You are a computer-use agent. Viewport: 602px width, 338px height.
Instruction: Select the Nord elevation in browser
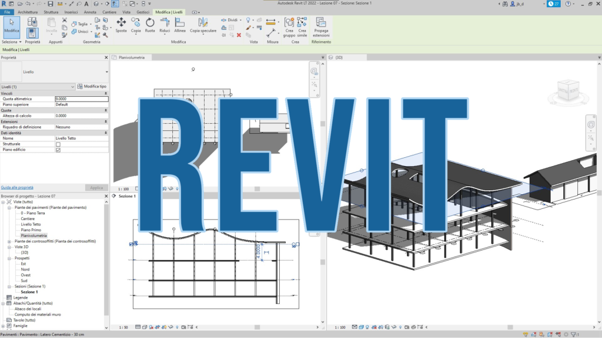coord(25,269)
